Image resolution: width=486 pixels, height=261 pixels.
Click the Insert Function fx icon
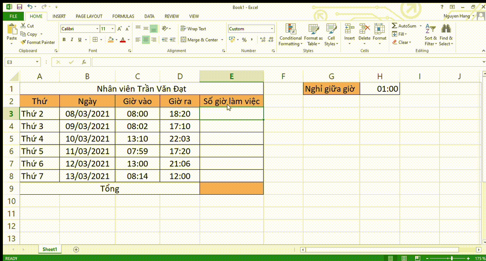click(84, 62)
